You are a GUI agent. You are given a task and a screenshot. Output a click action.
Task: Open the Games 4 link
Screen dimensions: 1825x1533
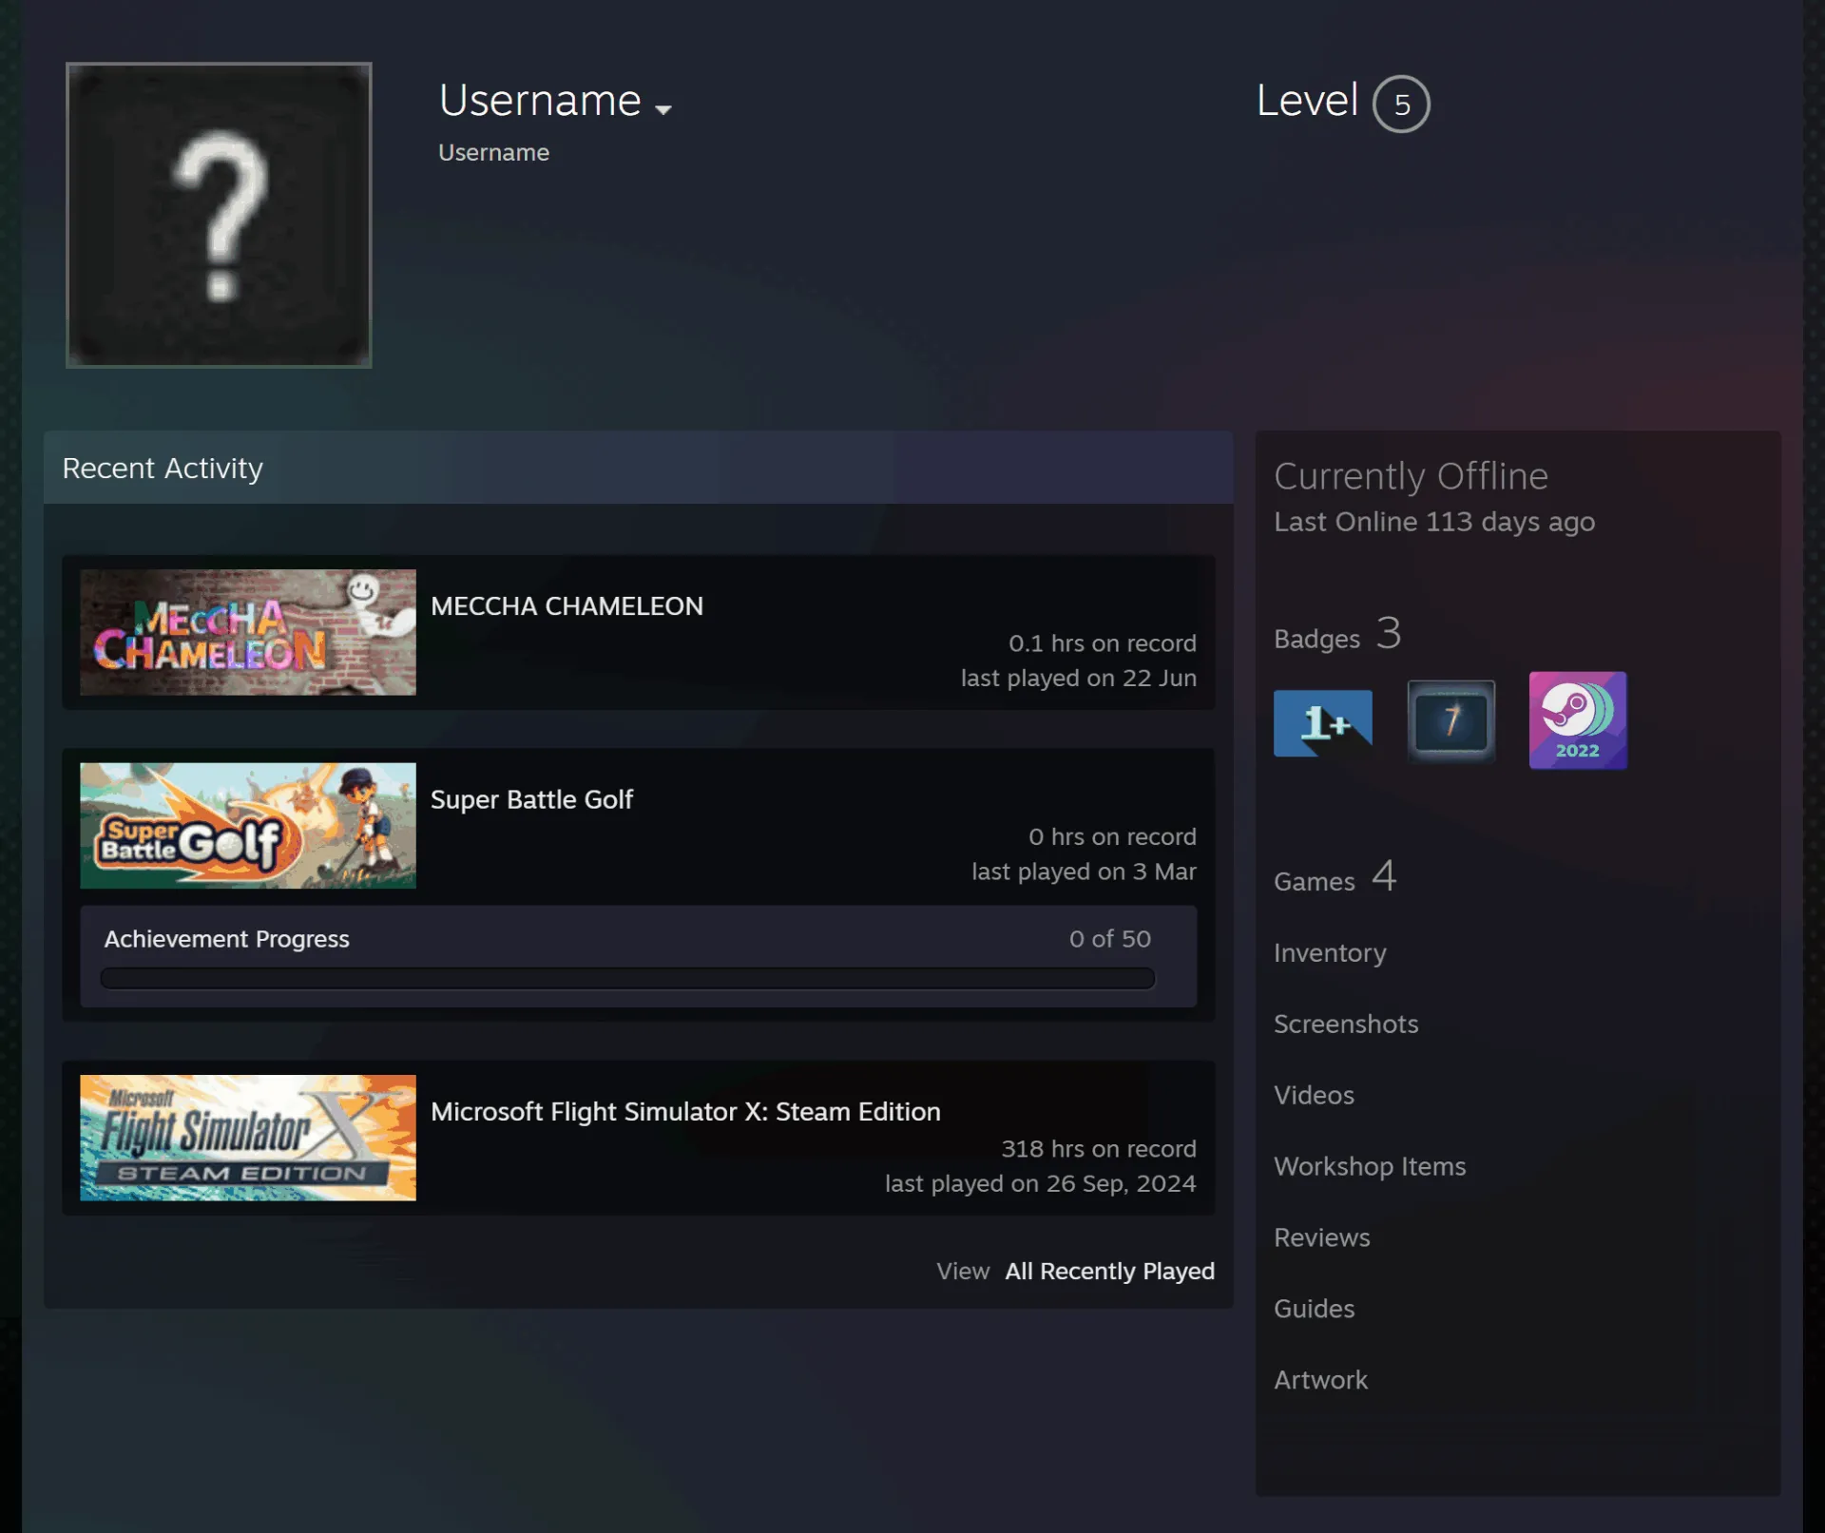click(x=1335, y=877)
